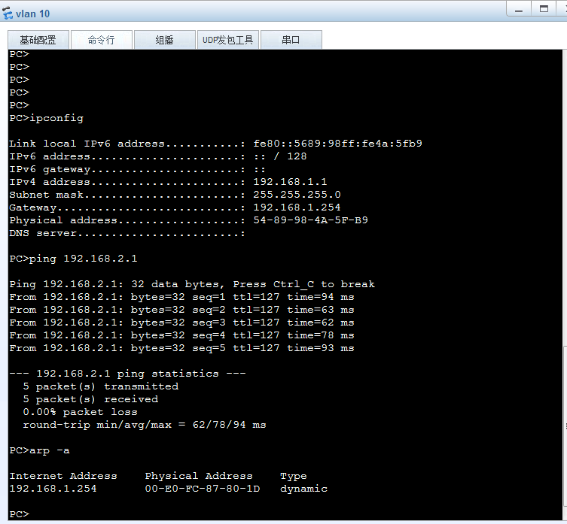Click ARP MAC 00-E0-FC-87-80-1D

203,489
